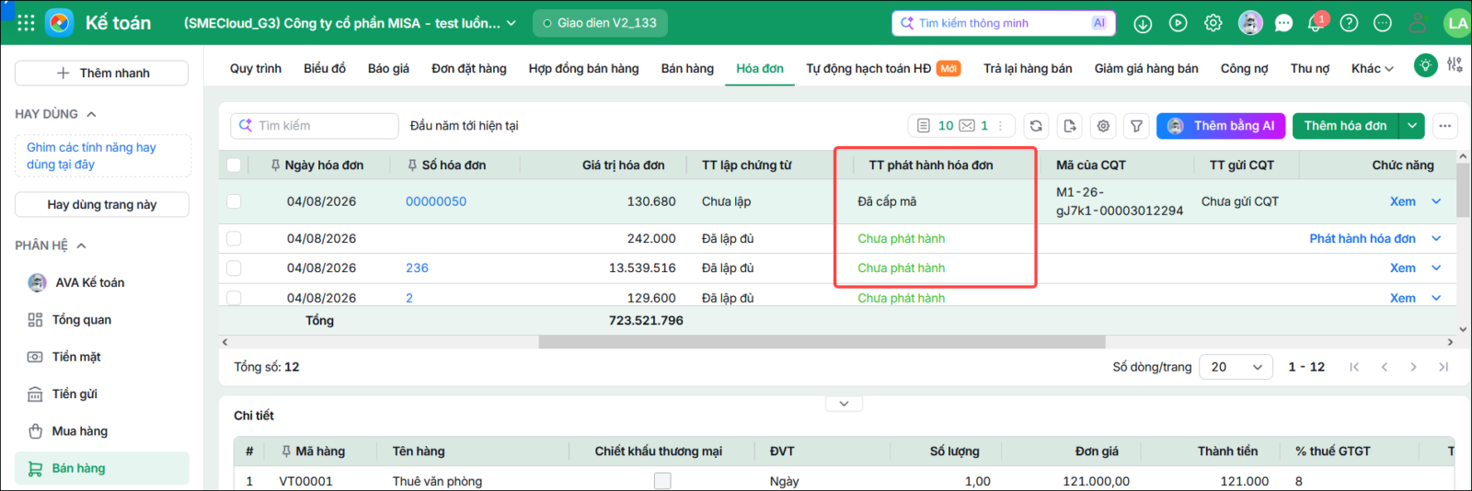
Task: Click Phát hành hóa đơn link
Action: [1363, 238]
